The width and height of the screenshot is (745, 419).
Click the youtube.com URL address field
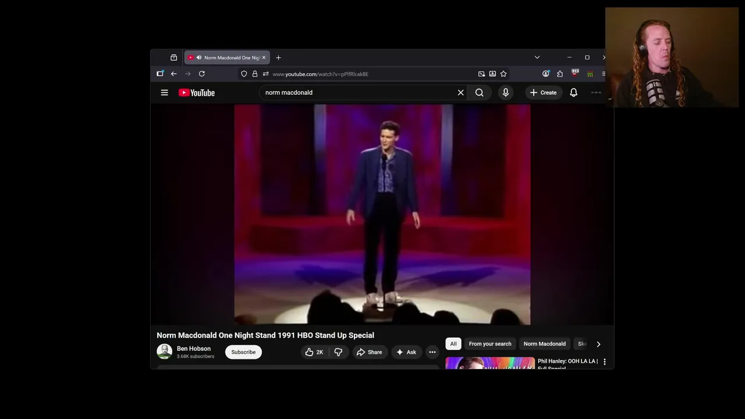[372, 74]
